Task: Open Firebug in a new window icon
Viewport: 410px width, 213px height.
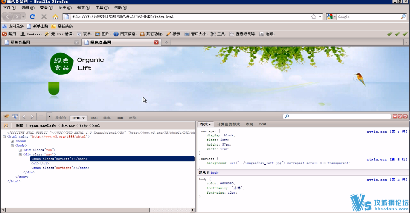Action: click(x=400, y=116)
